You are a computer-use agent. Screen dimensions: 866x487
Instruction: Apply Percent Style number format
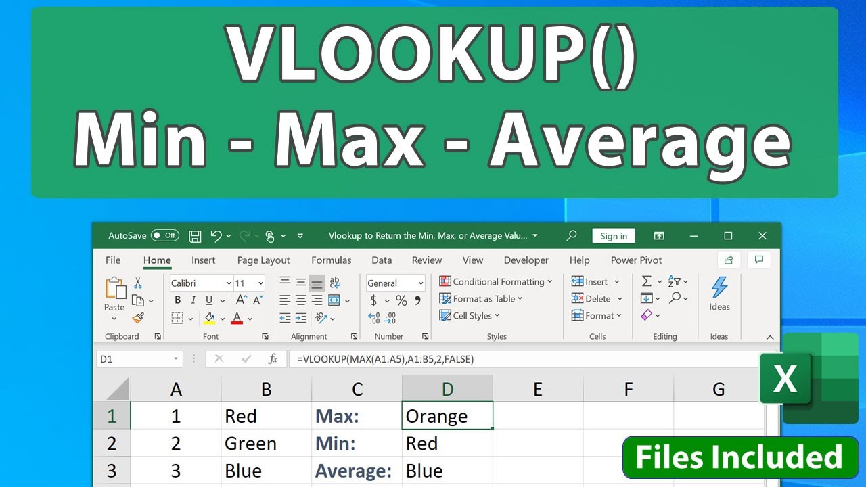(x=401, y=300)
